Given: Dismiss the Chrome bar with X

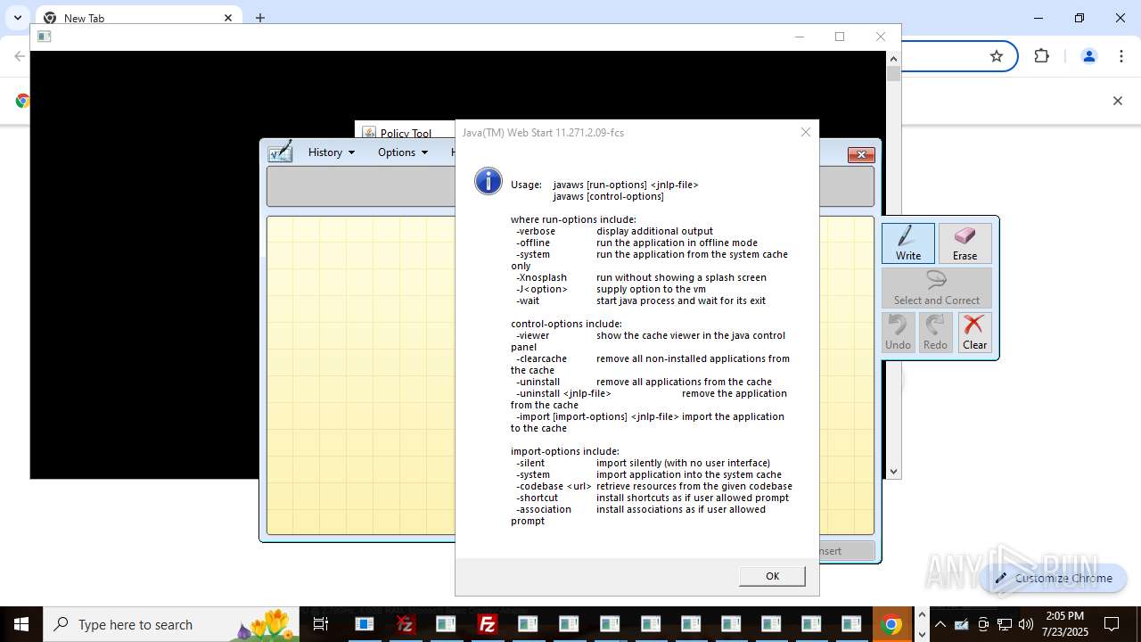Looking at the screenshot, I should (1117, 101).
